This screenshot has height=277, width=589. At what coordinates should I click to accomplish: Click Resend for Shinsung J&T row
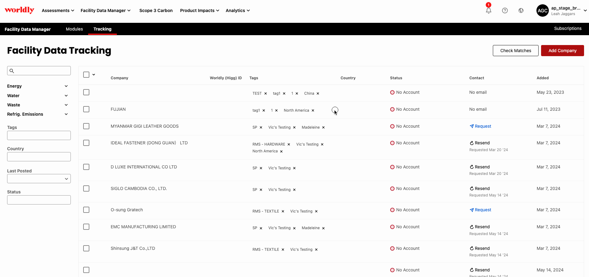pos(480,248)
